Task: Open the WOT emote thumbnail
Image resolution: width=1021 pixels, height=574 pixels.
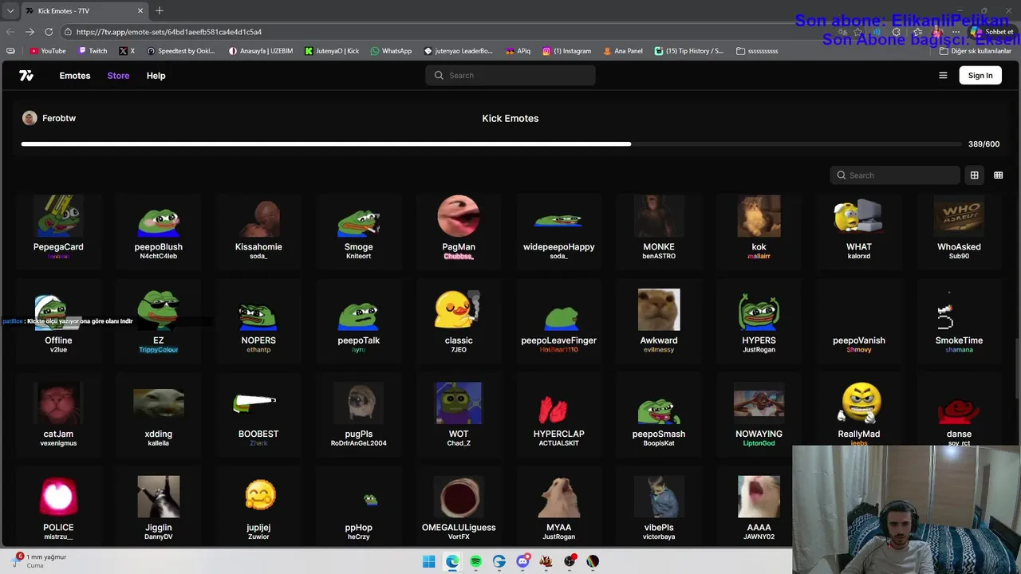Action: point(459,403)
